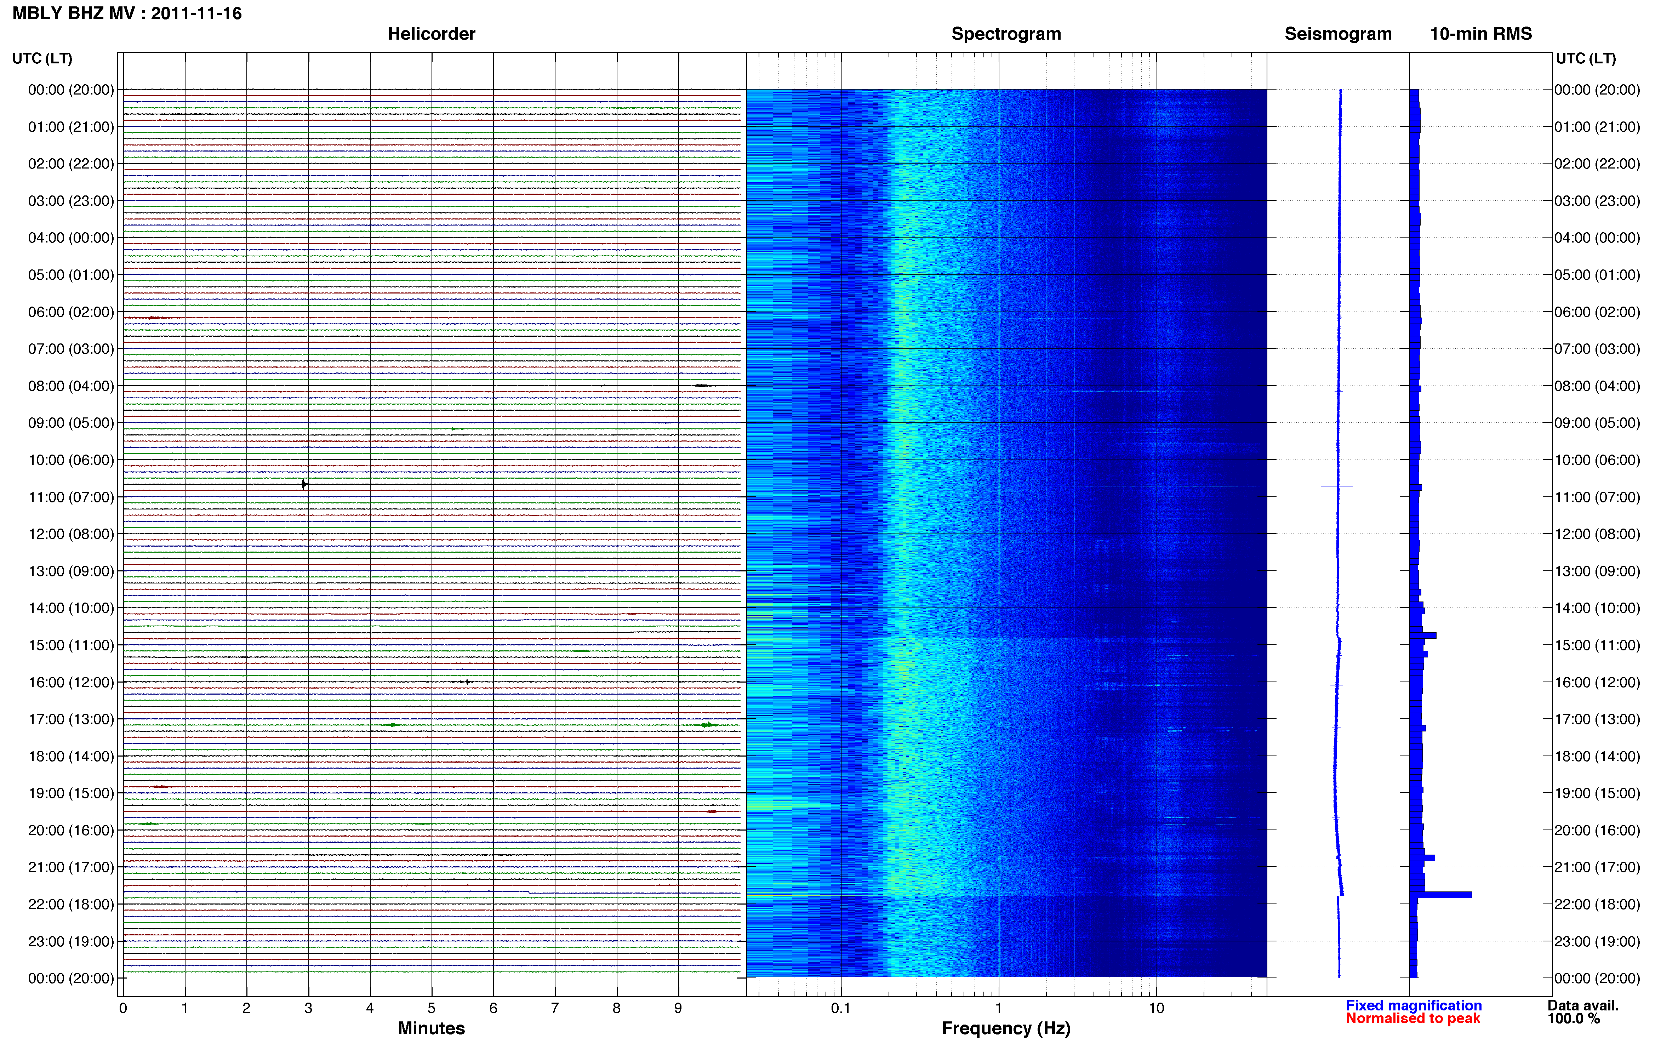
Task: Select tick label "5" on the Minutes axis
Action: (x=432, y=1008)
